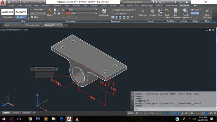Expand the Formatting panel
This screenshot has width=217, height=122.
pyautogui.click(x=72, y=21)
